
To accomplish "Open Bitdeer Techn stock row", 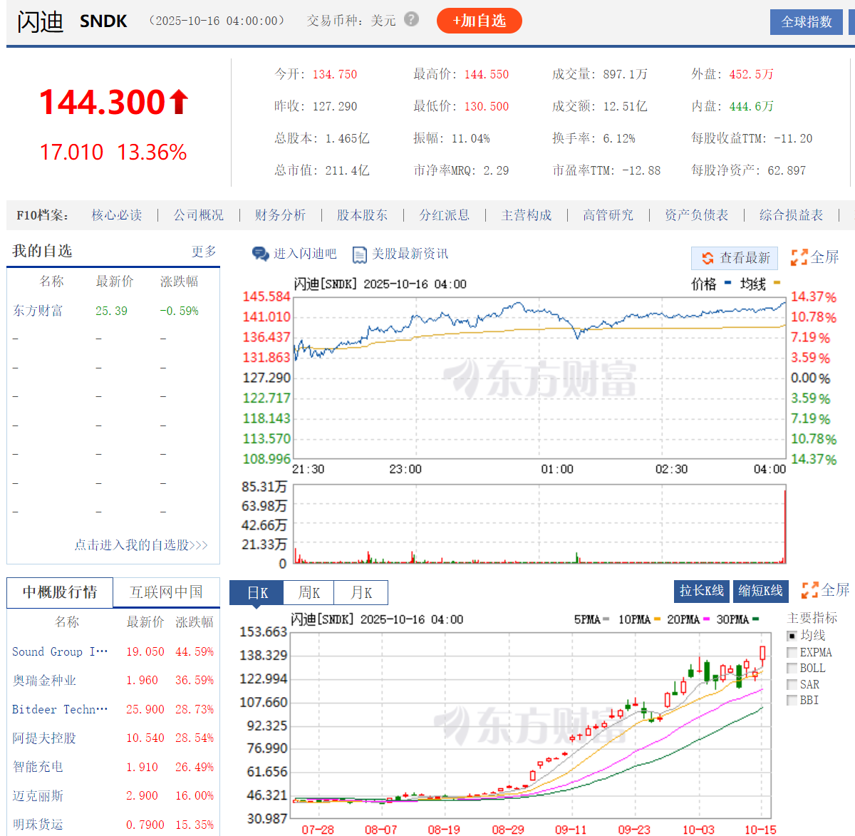I will [x=60, y=709].
